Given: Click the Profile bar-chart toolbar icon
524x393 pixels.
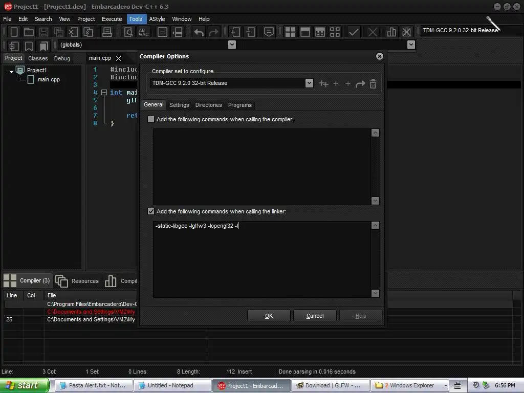Looking at the screenshot, I should (x=391, y=32).
